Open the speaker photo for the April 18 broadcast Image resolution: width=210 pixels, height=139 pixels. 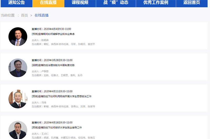click(x=18, y=130)
